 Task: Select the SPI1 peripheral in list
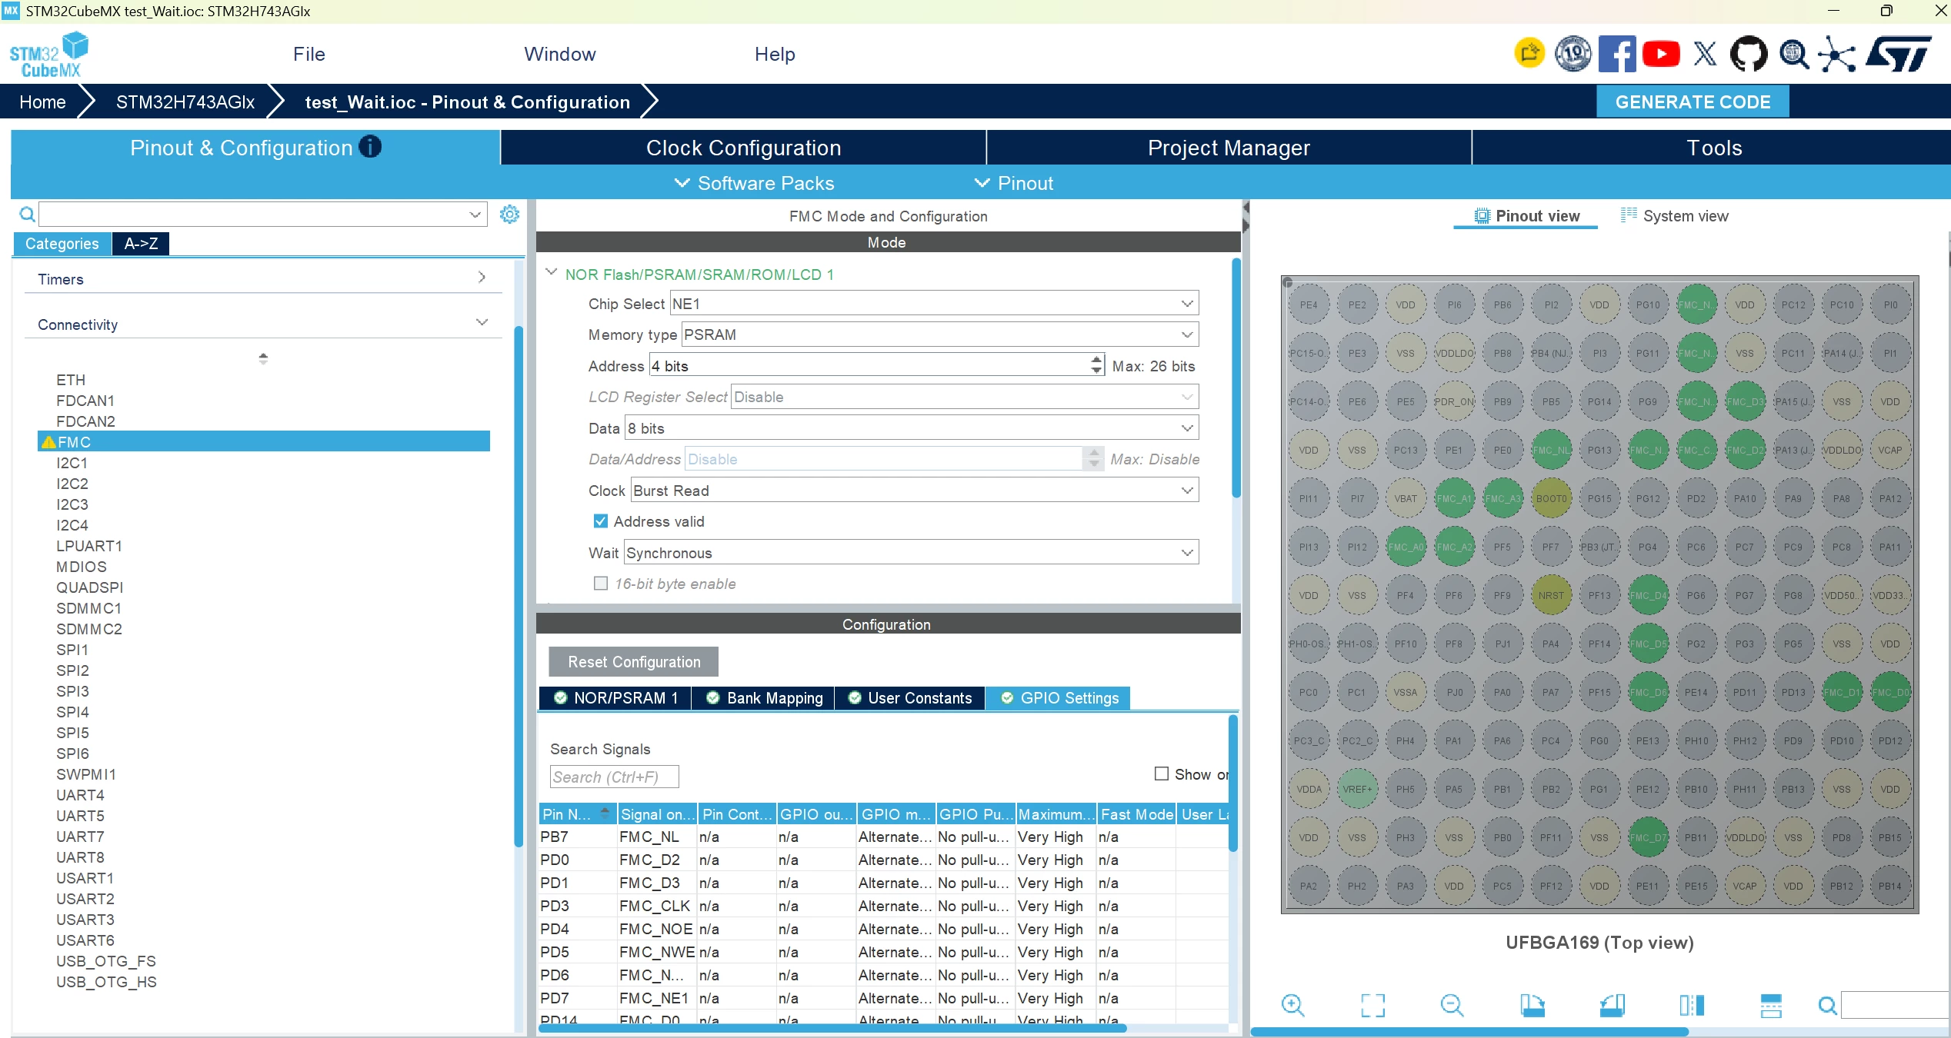72,650
